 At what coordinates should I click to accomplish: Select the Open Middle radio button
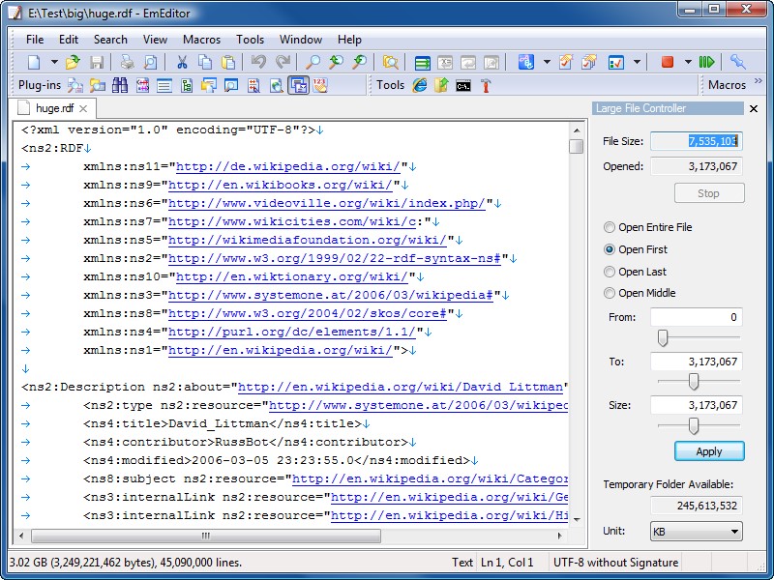610,293
